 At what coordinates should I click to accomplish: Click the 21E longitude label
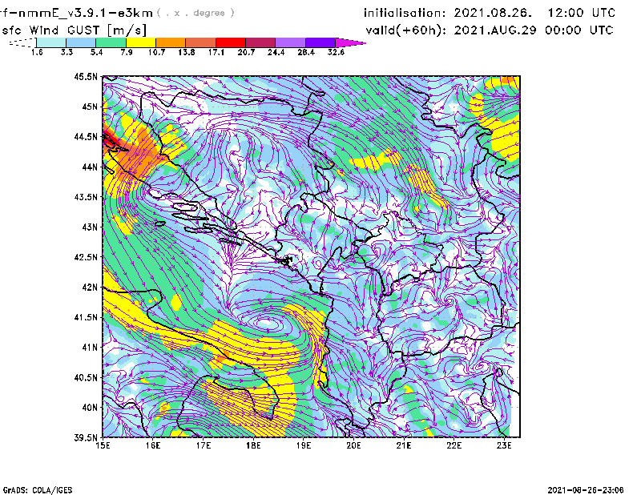click(x=404, y=445)
